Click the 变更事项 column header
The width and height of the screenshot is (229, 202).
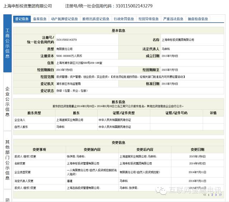pos(39,149)
